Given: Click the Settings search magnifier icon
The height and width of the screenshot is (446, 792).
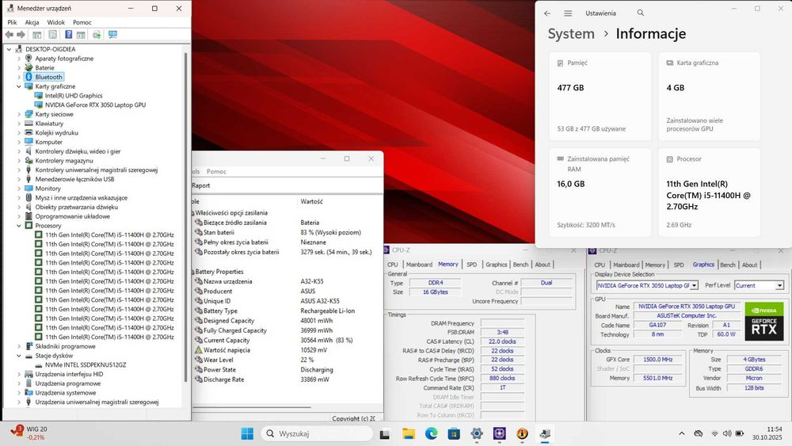Looking at the screenshot, I should 641,13.
